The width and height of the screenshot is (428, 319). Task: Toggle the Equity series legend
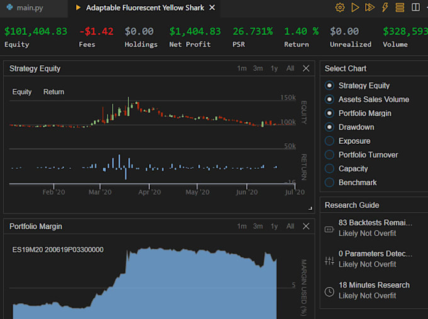tap(22, 92)
